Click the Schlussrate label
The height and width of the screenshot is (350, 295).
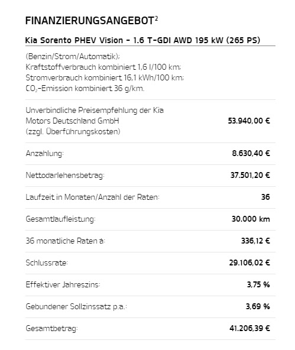(x=47, y=262)
